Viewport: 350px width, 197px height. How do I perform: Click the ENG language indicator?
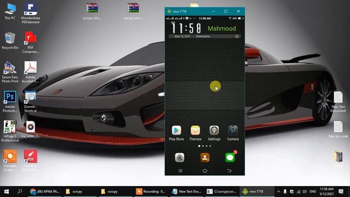pos(313,192)
